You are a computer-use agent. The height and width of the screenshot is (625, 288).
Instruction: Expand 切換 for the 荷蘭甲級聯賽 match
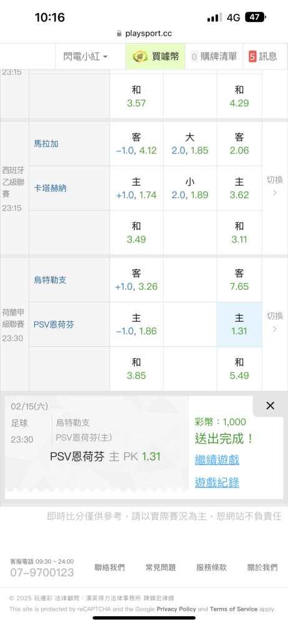[275, 322]
